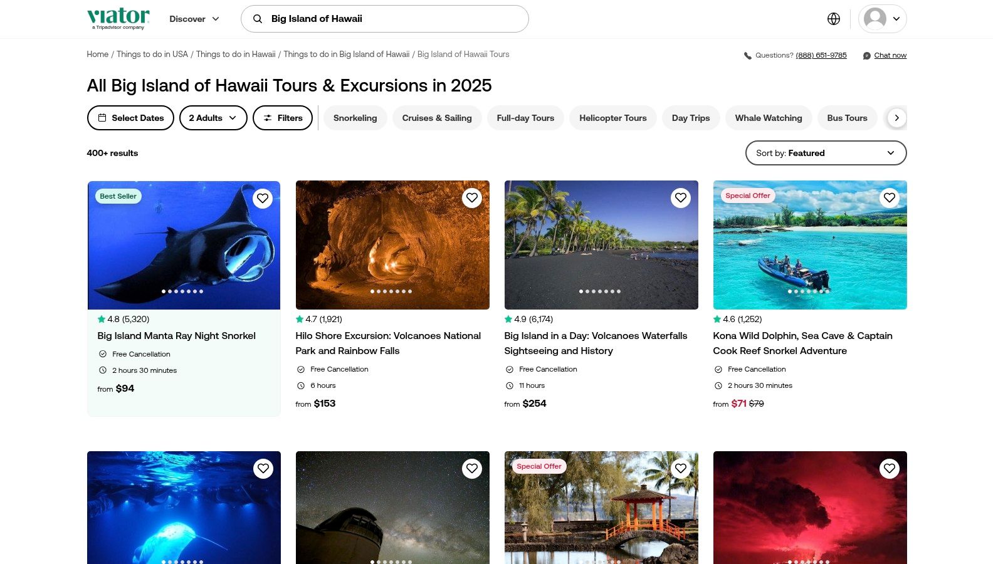Open the Sort by Featured dropdown
Screen dimensions: 1003x564
tap(826, 153)
